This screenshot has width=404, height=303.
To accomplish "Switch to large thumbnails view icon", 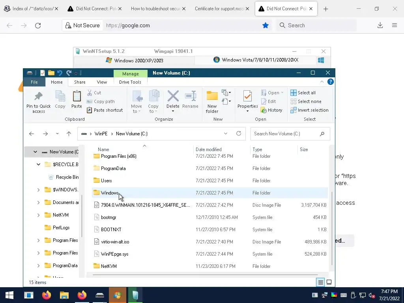I will pos(329,282).
